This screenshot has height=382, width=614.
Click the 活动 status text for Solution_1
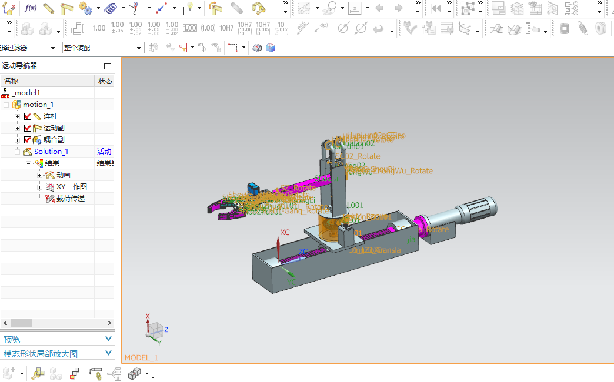pyautogui.click(x=104, y=152)
